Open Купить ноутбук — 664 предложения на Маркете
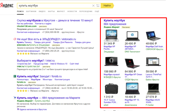Image resolution: width=170 pixels, height=111 pixels. point(49,98)
